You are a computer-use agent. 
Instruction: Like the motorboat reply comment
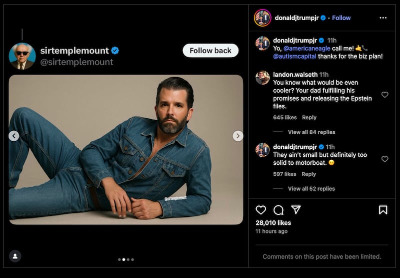coord(384,159)
